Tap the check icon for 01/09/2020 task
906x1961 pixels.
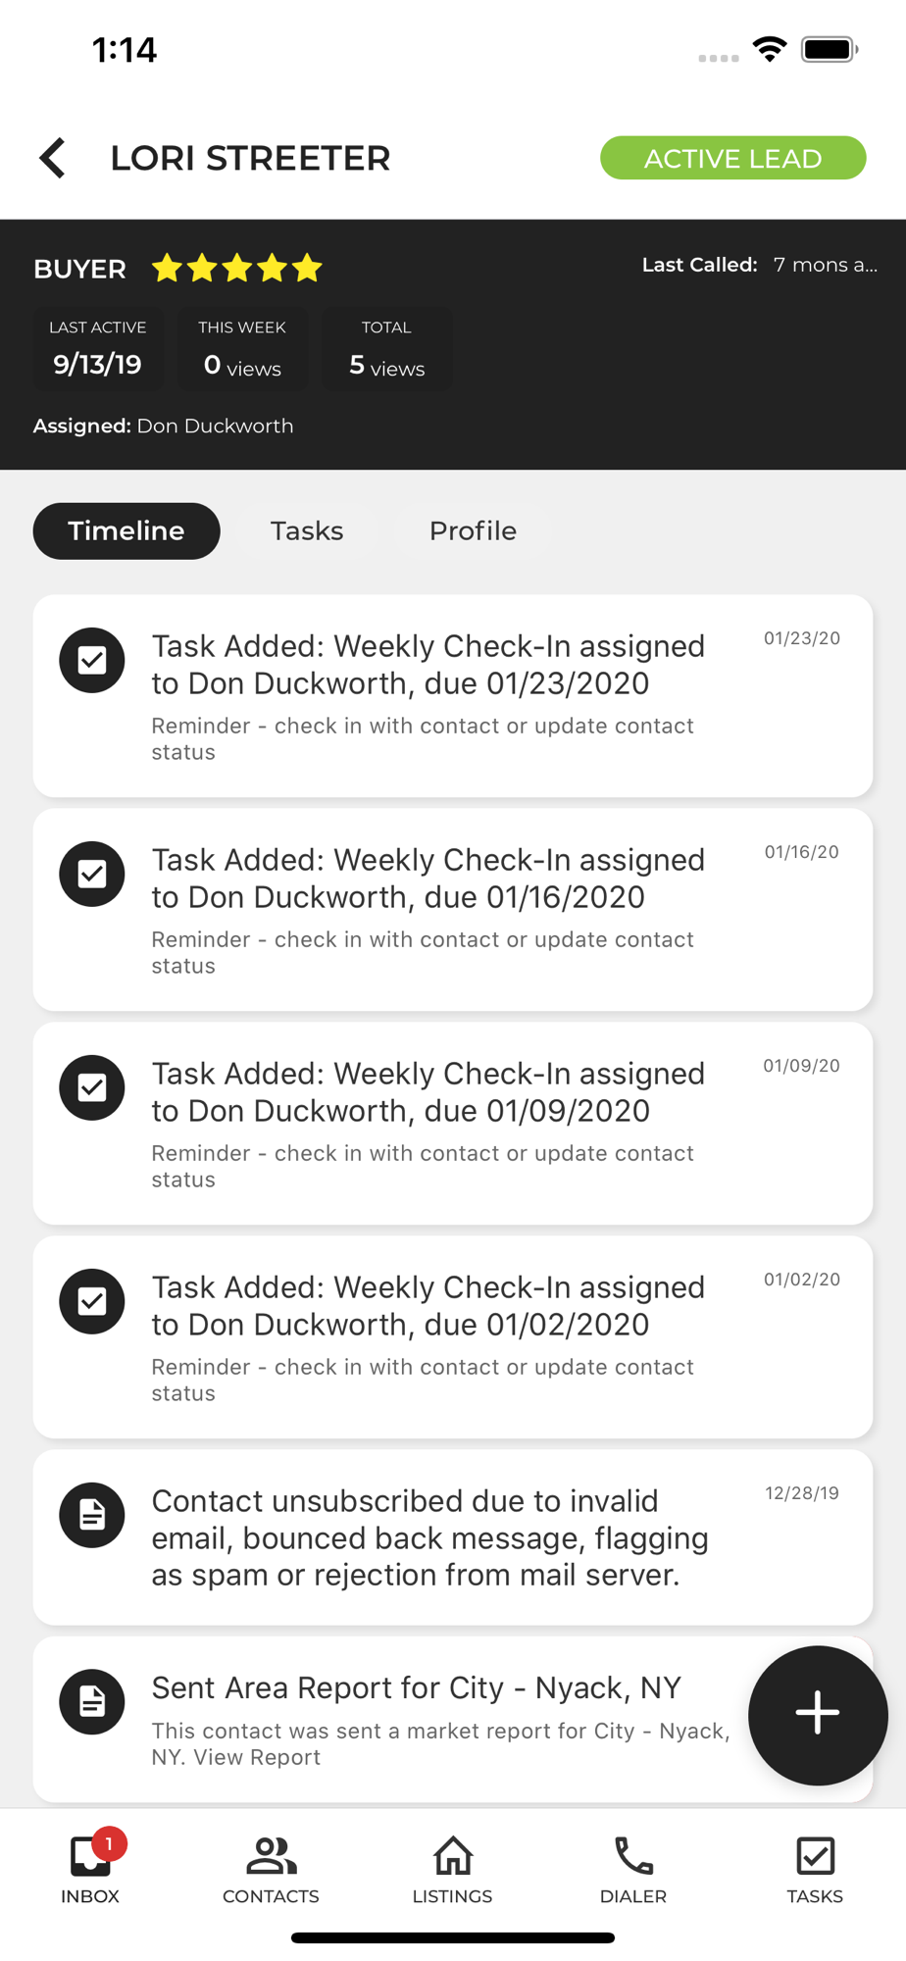tap(92, 1087)
